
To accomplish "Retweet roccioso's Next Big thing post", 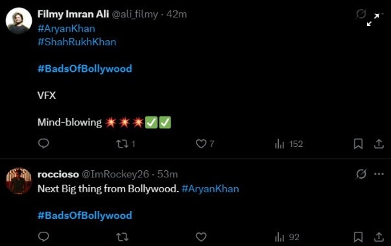I will click(x=123, y=237).
